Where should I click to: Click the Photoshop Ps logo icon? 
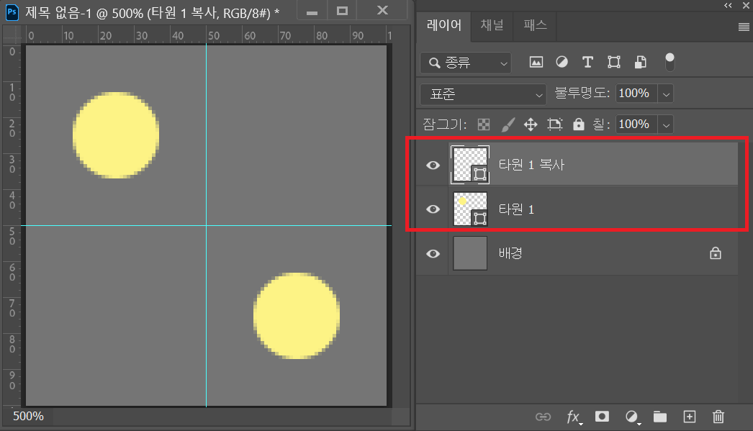click(12, 12)
